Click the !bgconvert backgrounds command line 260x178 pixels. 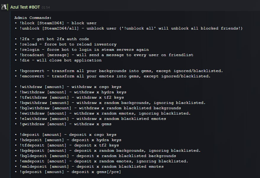[119, 71]
